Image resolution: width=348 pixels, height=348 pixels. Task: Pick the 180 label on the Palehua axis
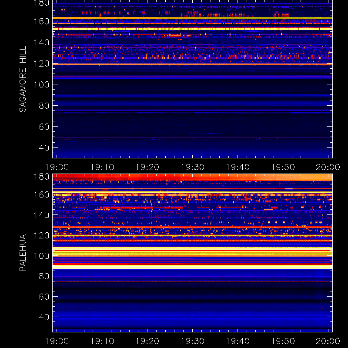point(41,177)
